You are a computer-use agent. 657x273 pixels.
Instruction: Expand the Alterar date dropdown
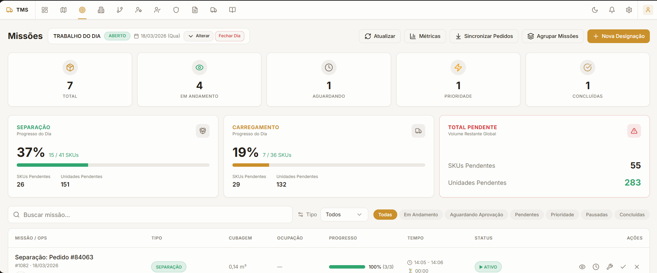(199, 36)
